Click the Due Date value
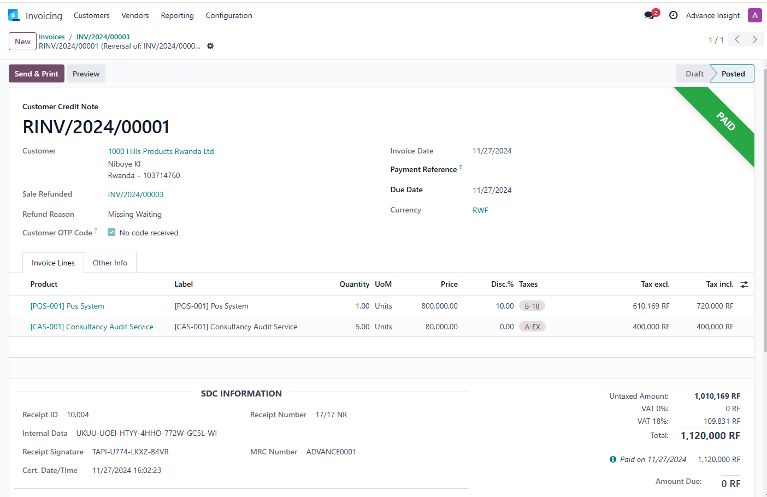767x497 pixels. [492, 190]
